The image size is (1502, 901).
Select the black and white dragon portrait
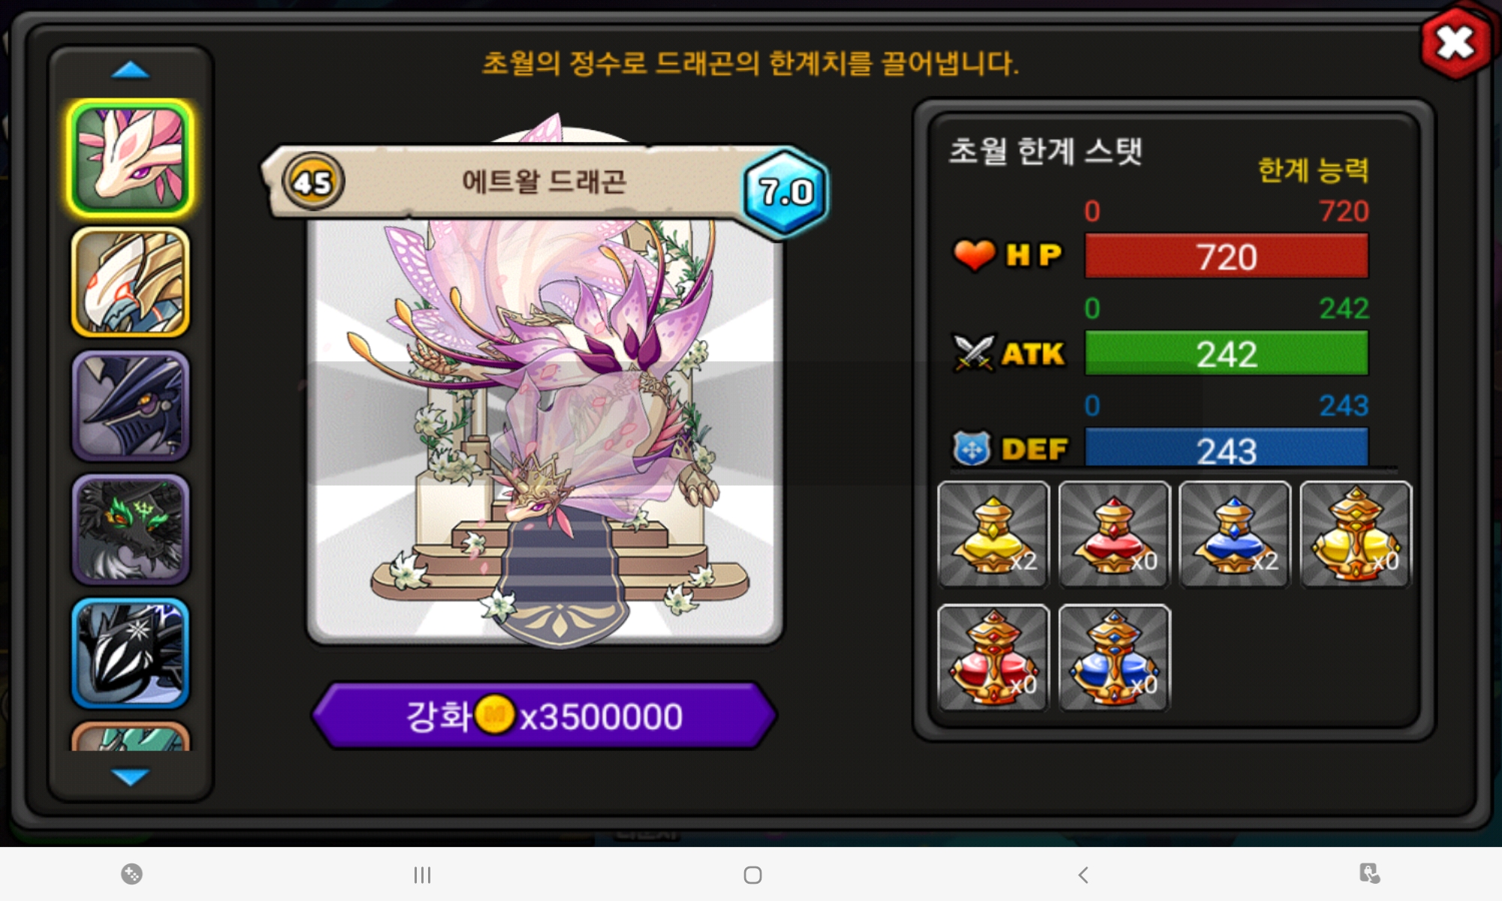click(x=131, y=653)
